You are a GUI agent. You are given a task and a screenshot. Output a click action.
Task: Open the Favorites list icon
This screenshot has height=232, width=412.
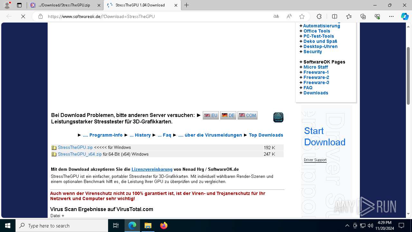pos(349,16)
